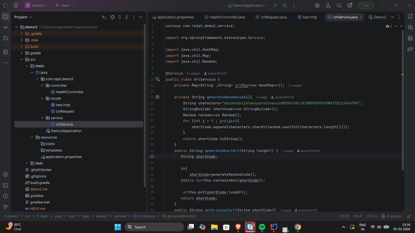This screenshot has width=415, height=233.
Task: Expand the .gradle folder
Action: pos(22,34)
